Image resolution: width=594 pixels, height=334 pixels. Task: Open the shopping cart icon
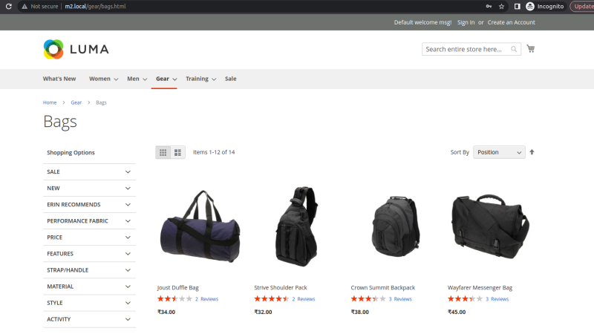530,49
